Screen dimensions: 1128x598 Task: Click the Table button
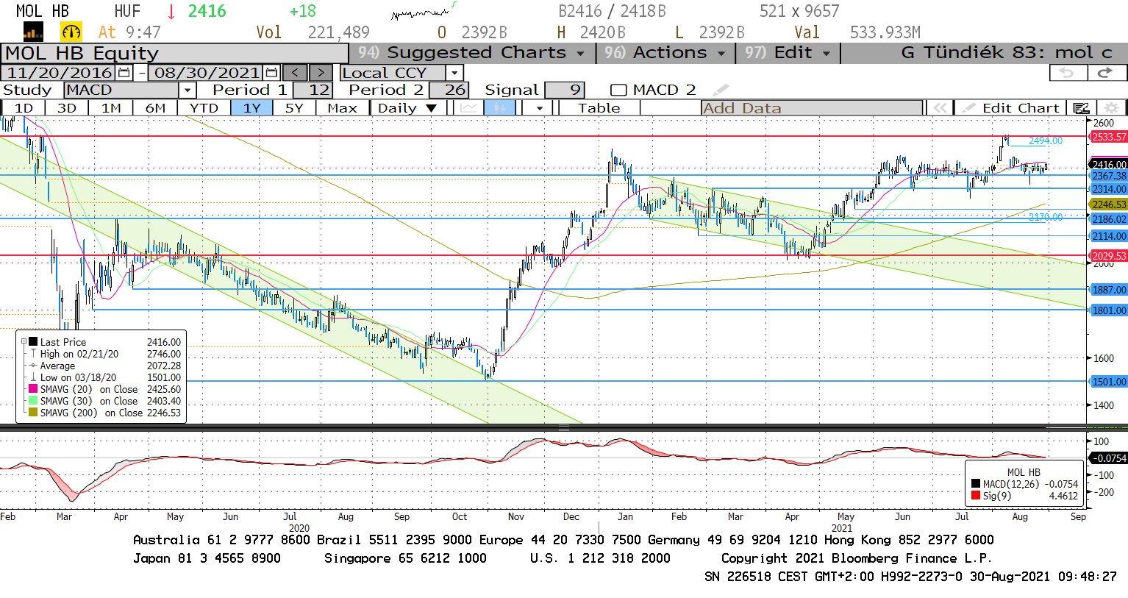click(x=599, y=108)
